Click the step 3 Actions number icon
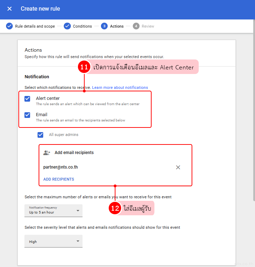The image size is (255, 267). (x=104, y=26)
